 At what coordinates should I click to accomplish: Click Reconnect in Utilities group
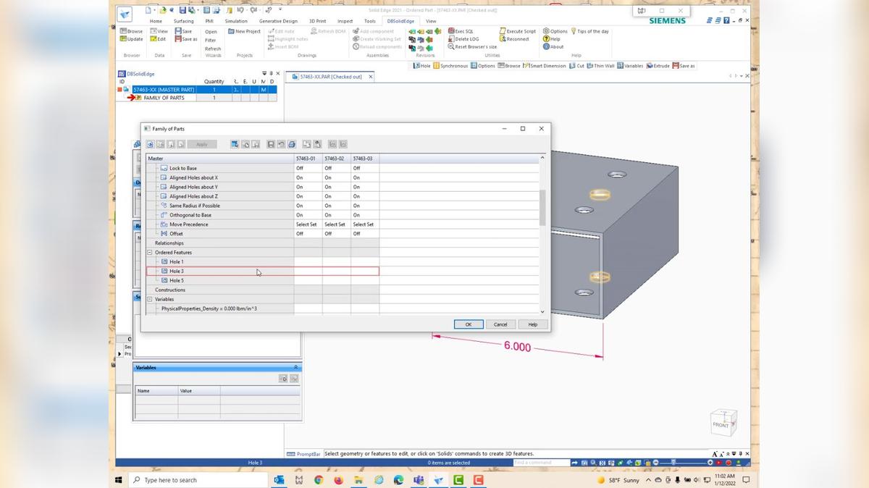click(514, 39)
